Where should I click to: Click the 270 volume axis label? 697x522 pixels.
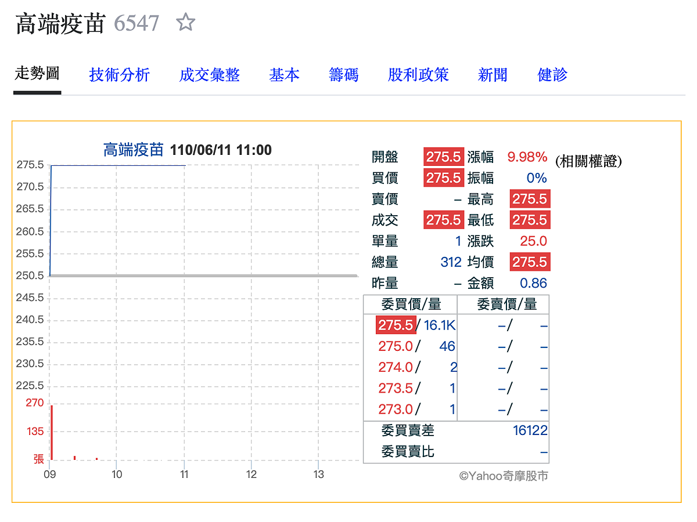34,403
